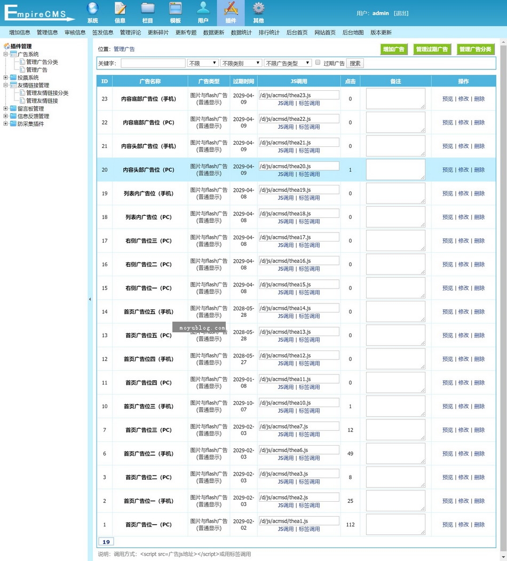Viewport: 507px width, 561px height.
Task: Click the green 管理过期广告 button
Action: (x=432, y=49)
